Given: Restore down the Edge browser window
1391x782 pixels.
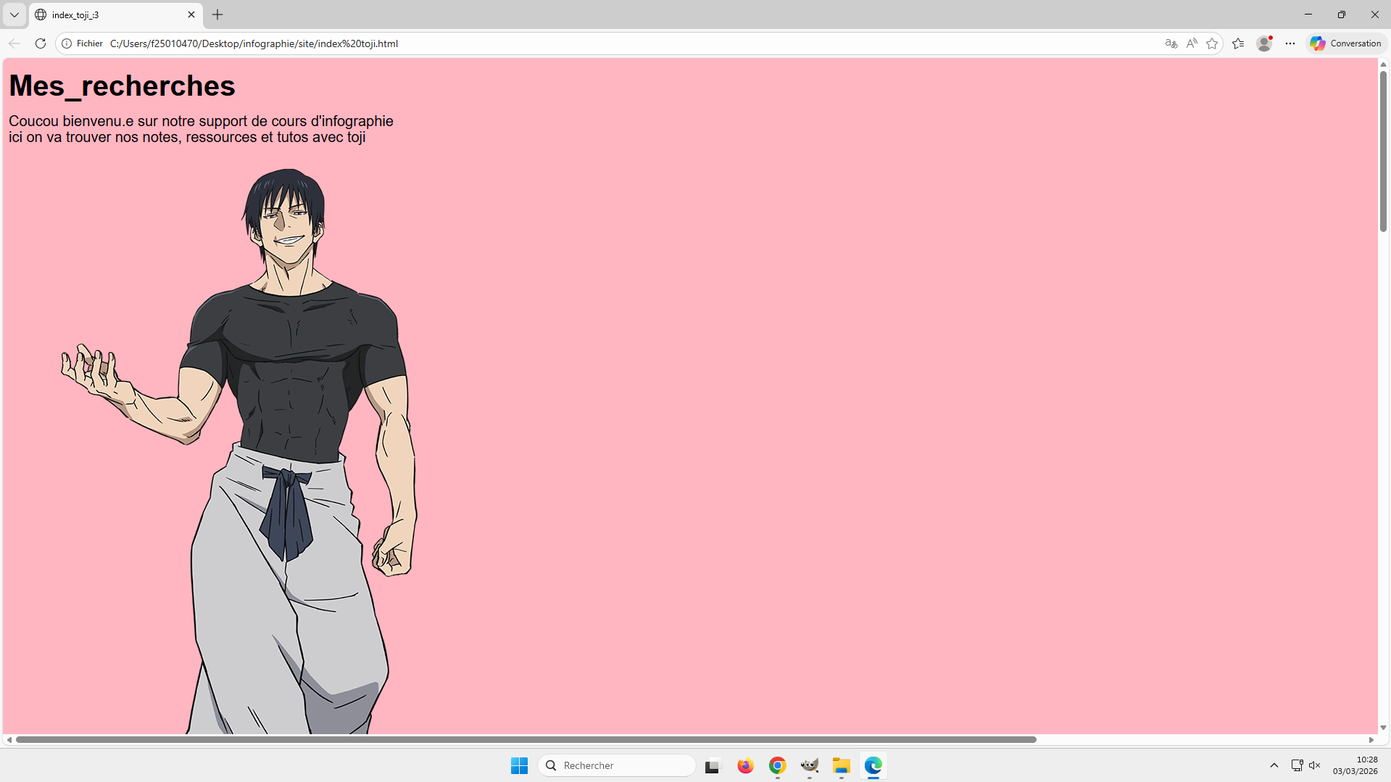Looking at the screenshot, I should click(x=1342, y=14).
